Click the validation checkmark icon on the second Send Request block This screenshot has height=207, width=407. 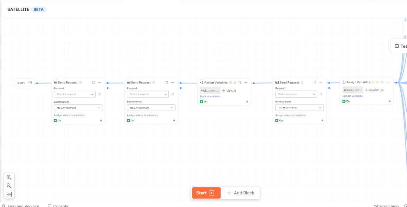154,82
